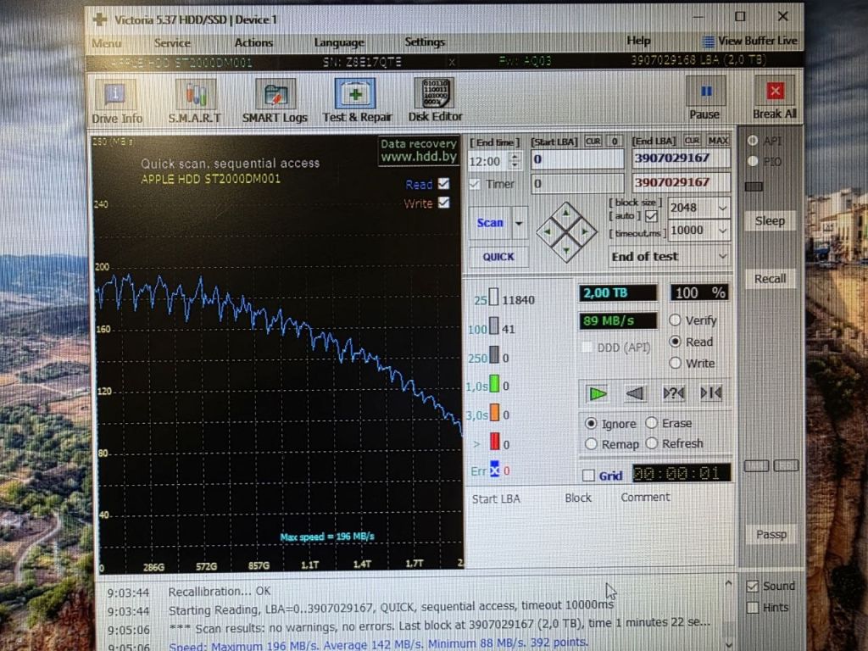Click the QUICK scan button
The width and height of the screenshot is (868, 651).
498,257
